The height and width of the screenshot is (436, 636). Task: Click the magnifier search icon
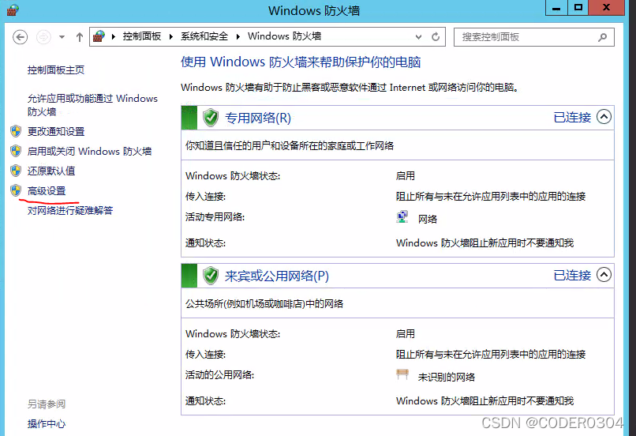point(602,37)
